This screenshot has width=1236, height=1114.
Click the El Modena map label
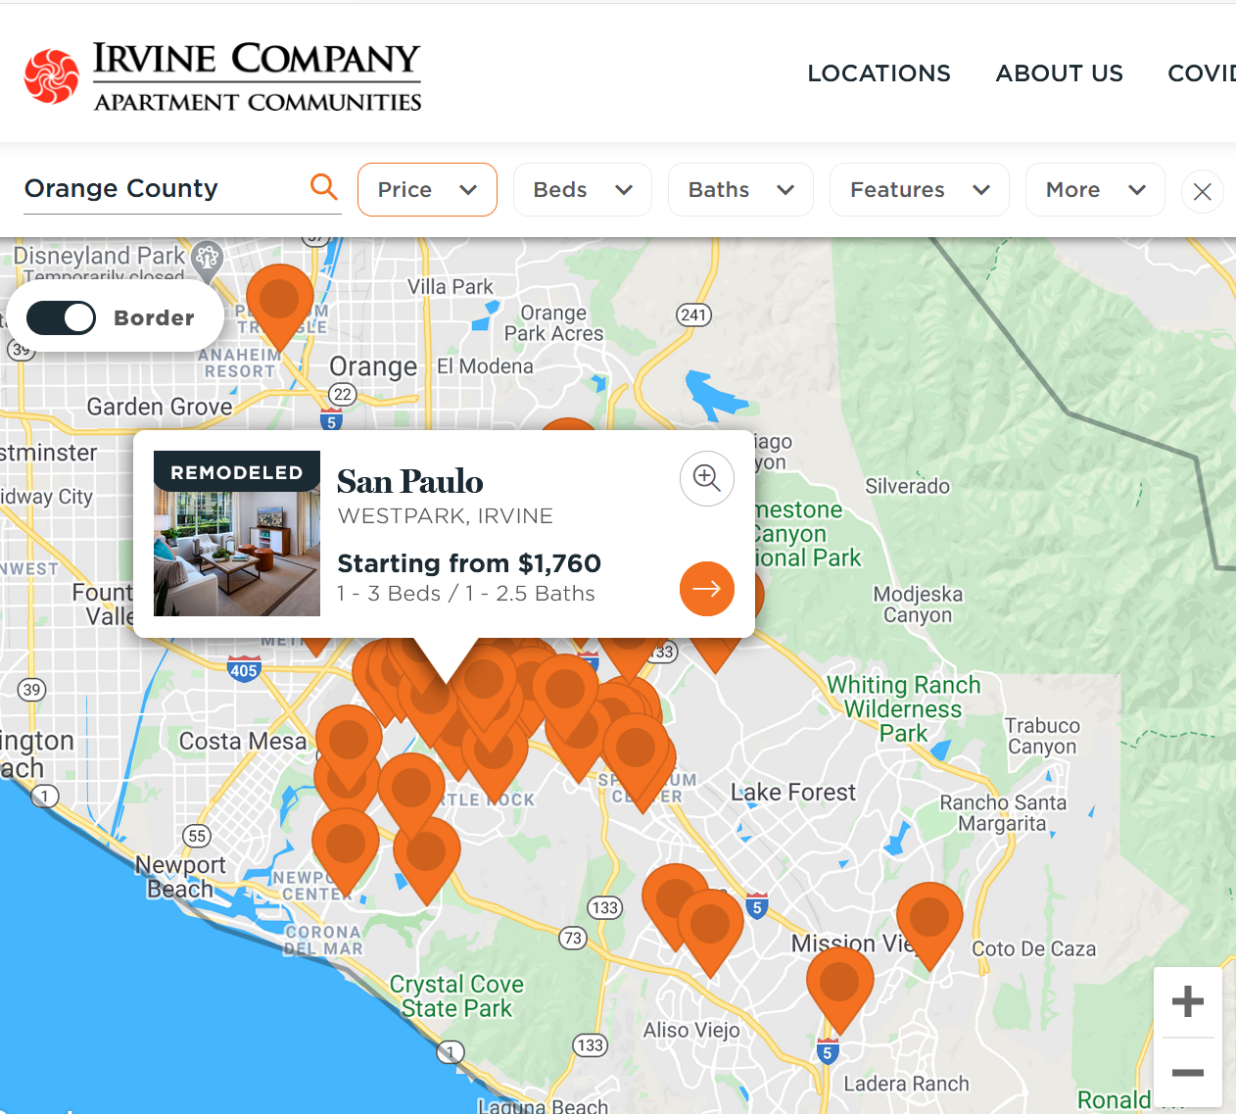[485, 366]
